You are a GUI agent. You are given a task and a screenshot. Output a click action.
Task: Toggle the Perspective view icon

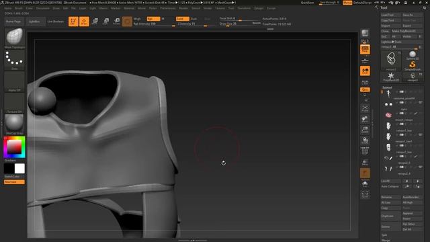coord(365,49)
